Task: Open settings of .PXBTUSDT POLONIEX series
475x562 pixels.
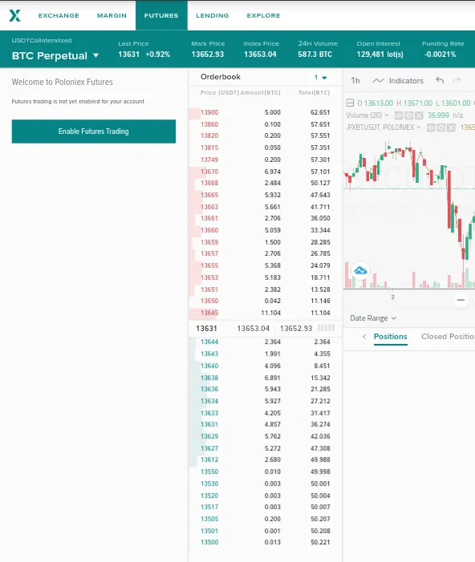Action: tap(441, 127)
